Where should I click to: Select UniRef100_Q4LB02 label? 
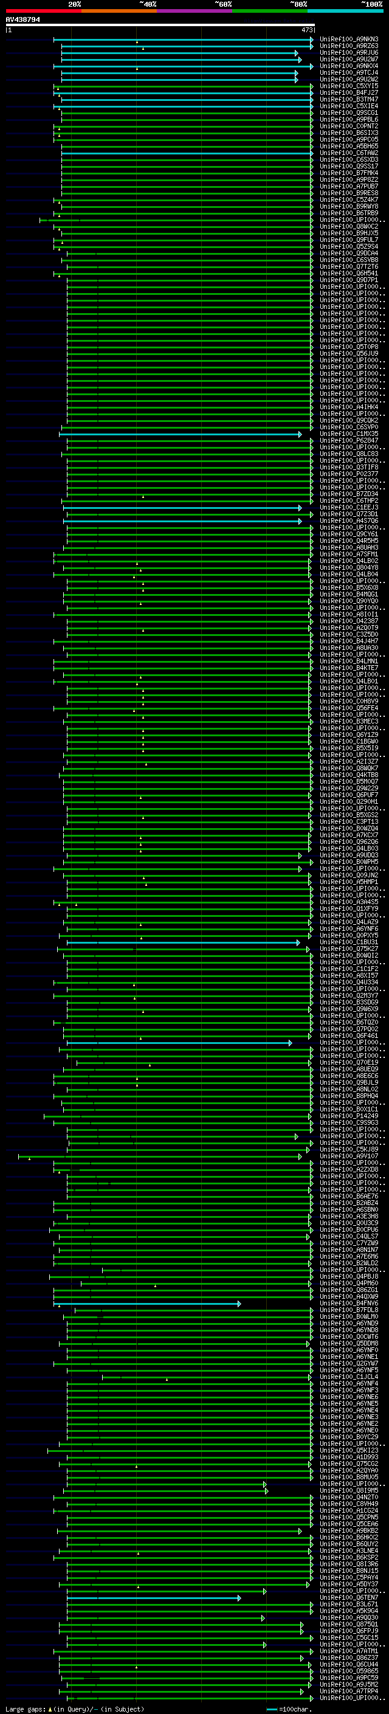click(x=349, y=560)
